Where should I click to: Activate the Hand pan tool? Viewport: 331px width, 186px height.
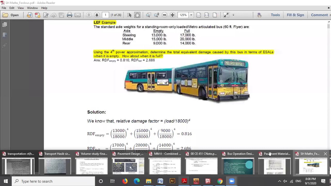tap(137, 15)
